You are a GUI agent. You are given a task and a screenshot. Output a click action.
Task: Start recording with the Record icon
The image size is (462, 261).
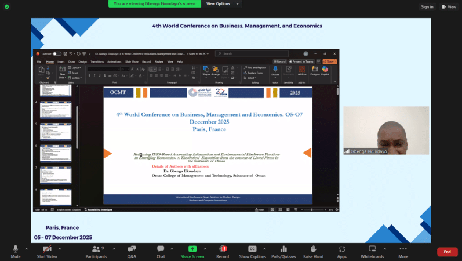223,249
